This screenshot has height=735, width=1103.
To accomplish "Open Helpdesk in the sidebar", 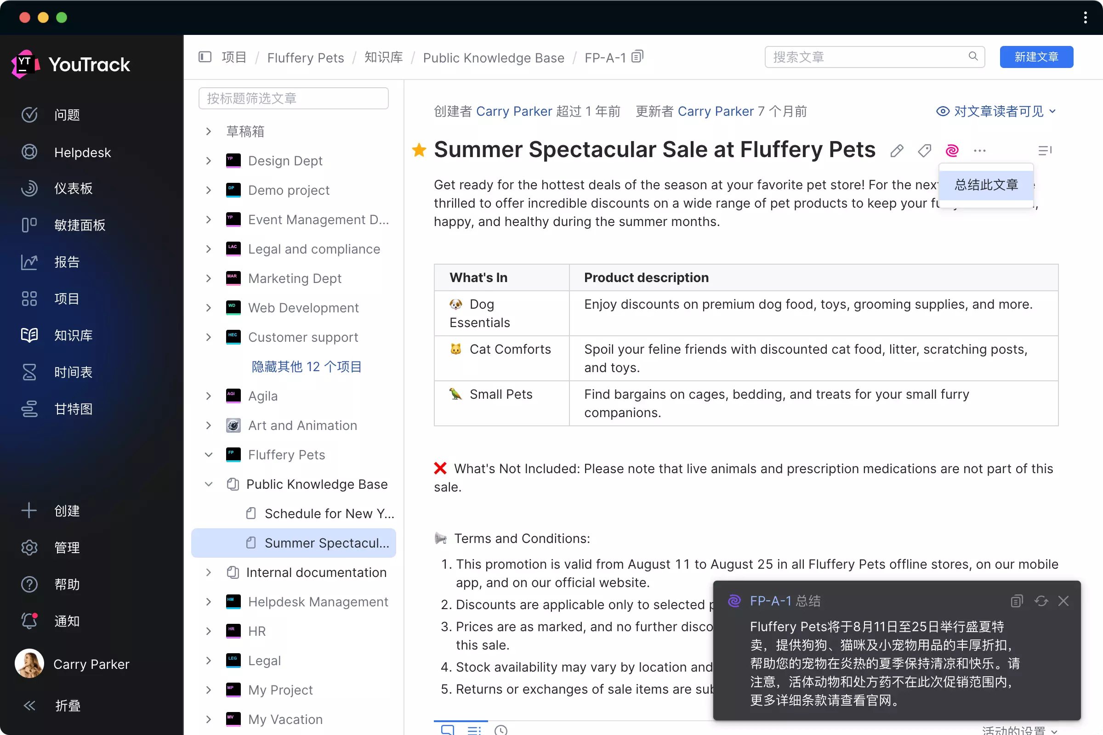I will coord(83,153).
